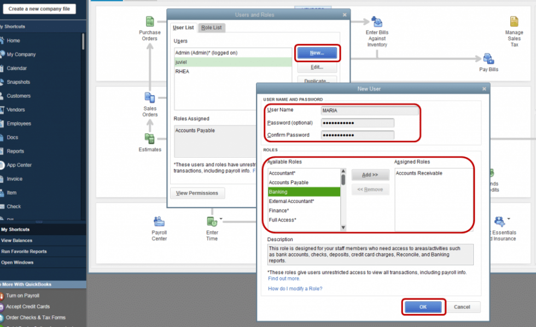Click Accept Credit Cards
536x327 pixels.
pos(28,307)
